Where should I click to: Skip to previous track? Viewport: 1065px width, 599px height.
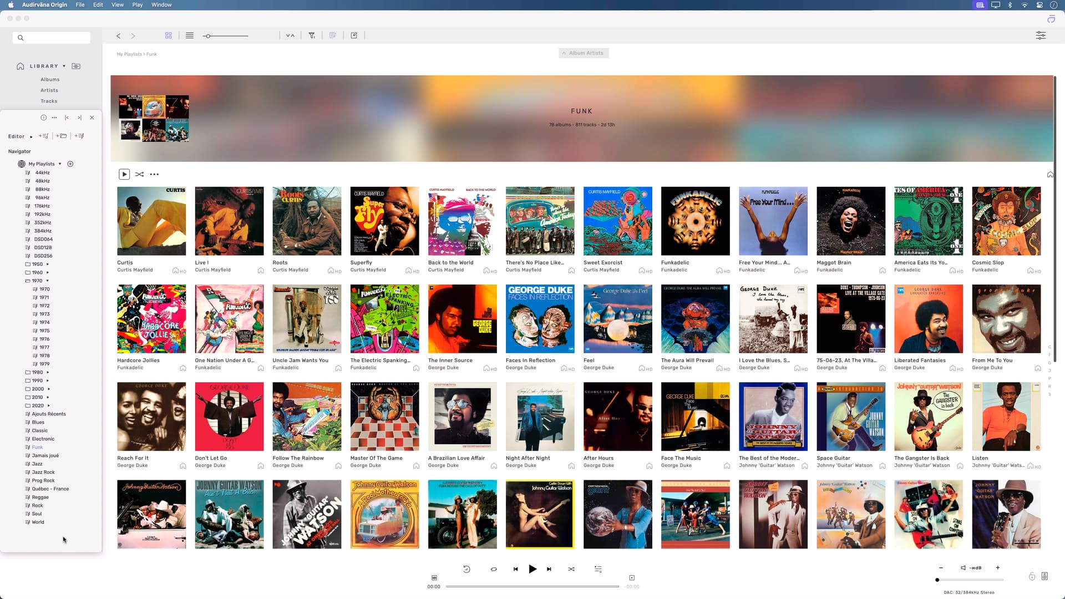tap(516, 569)
